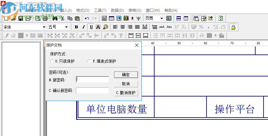Open print preview with the magnifier page icon
Viewport: 268px width, 136px height.
pos(38,18)
